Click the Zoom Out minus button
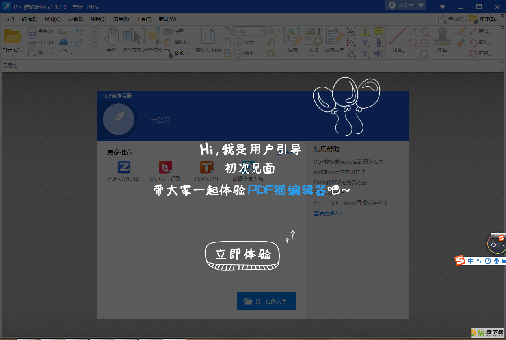 tap(238, 53)
